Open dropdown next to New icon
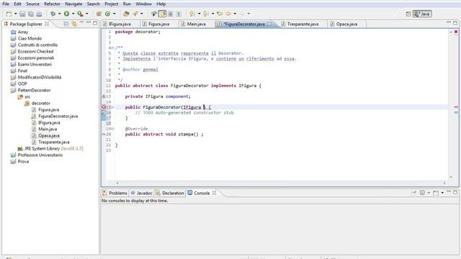Image resolution: width=461 pixels, height=259 pixels. click(16, 14)
